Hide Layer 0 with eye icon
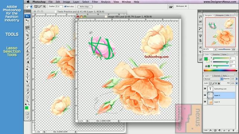The width and height of the screenshot is (239, 134). [x=205, y=102]
